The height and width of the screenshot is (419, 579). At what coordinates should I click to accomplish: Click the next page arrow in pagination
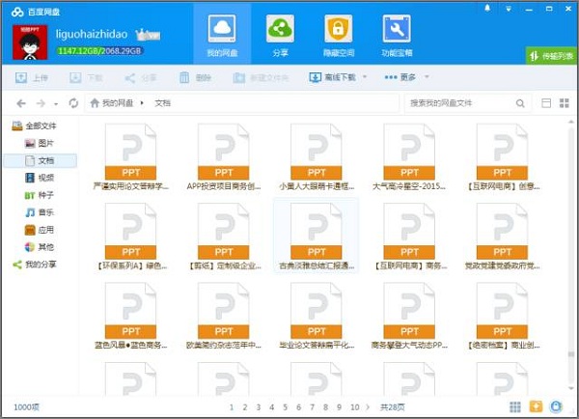click(x=370, y=407)
